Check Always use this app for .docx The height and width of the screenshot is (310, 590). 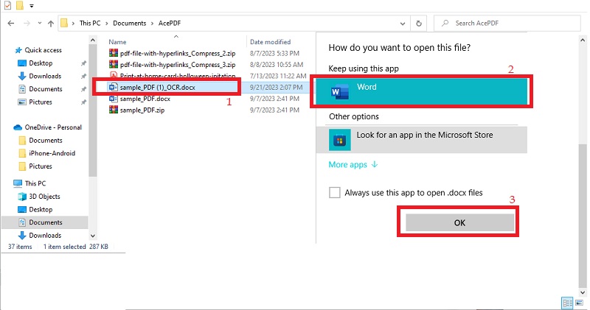(335, 193)
